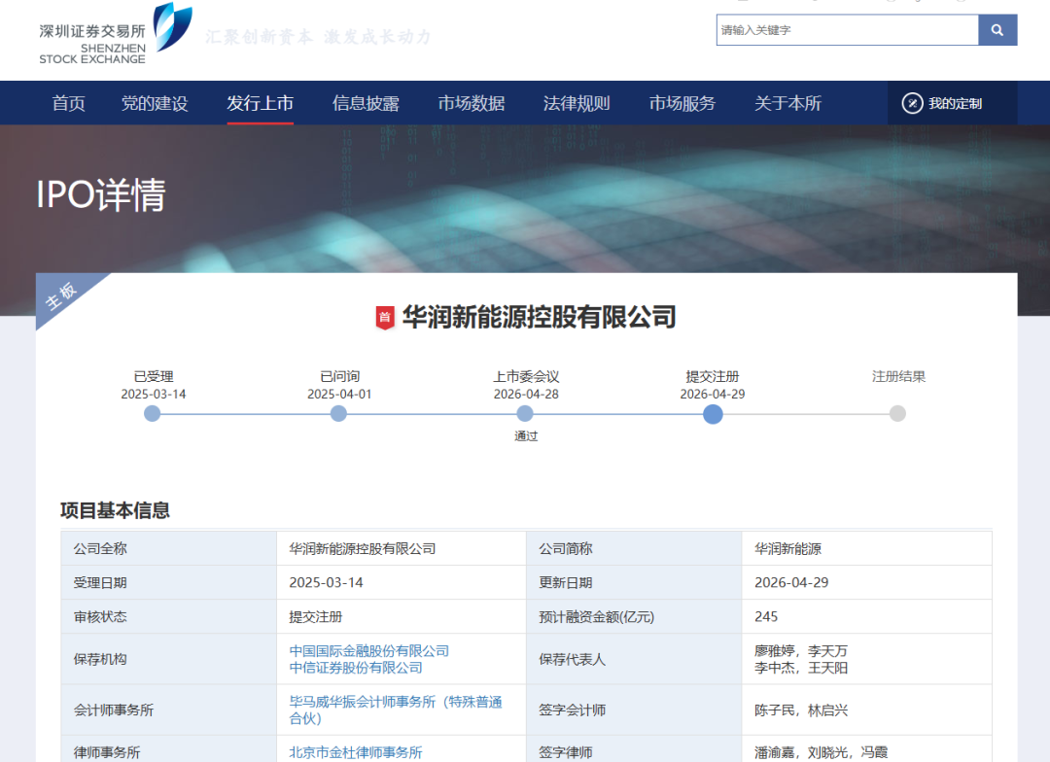Click the 预计融资金额(亿元) label

click(x=597, y=617)
